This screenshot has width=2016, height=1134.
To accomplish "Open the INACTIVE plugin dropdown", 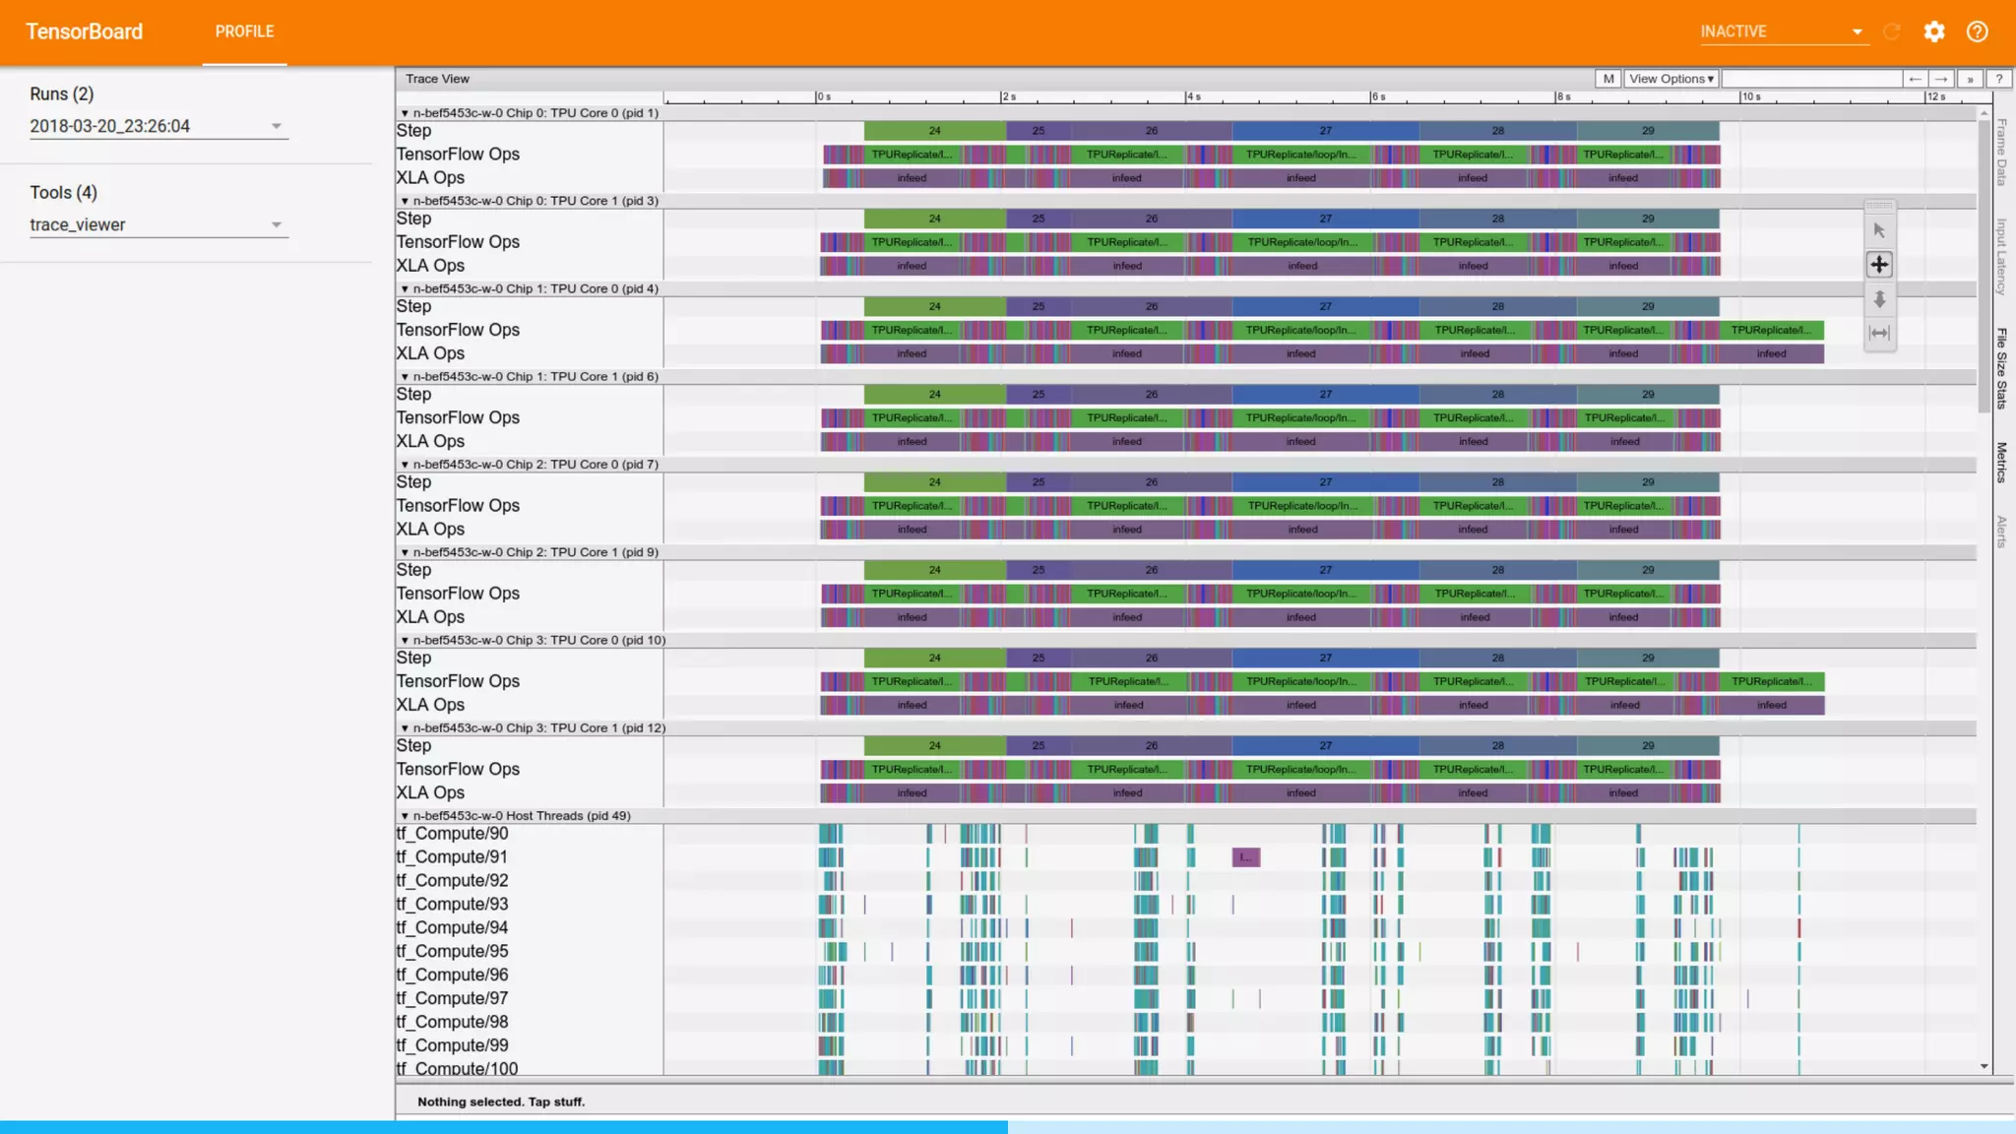I will (x=1784, y=31).
